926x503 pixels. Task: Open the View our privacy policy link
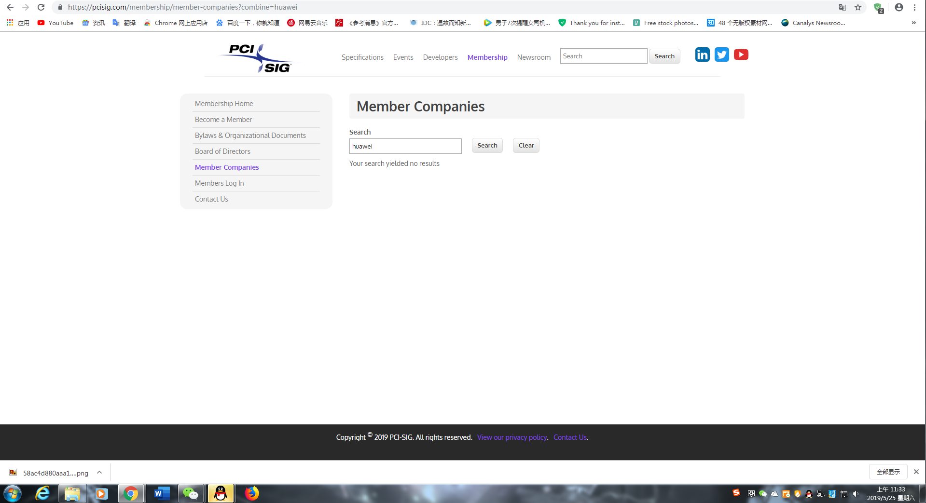pyautogui.click(x=512, y=437)
